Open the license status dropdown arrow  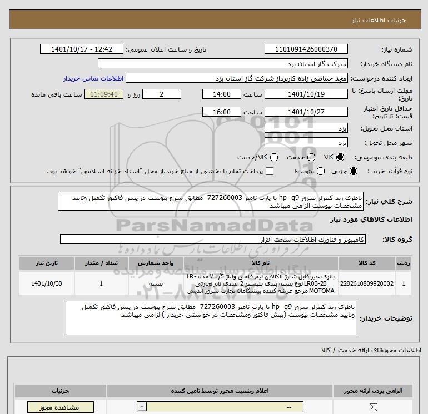[142, 407]
